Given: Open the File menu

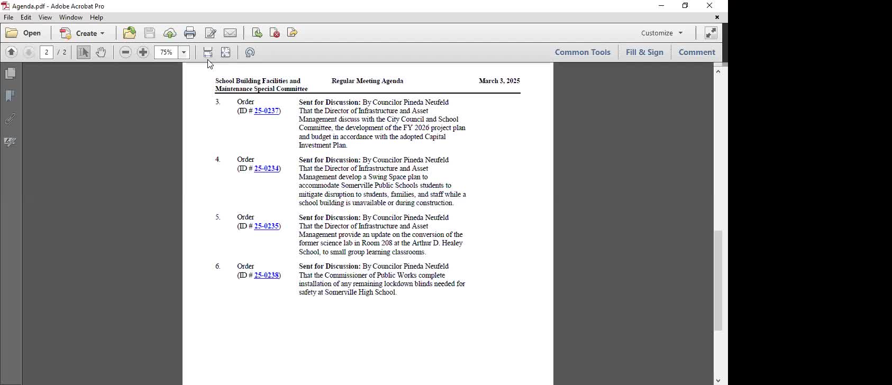Looking at the screenshot, I should tap(8, 17).
